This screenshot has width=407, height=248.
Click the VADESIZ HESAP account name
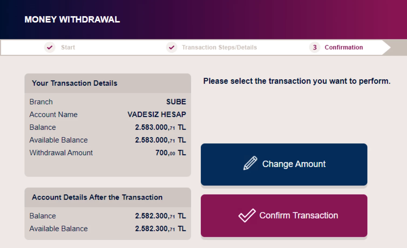157,115
